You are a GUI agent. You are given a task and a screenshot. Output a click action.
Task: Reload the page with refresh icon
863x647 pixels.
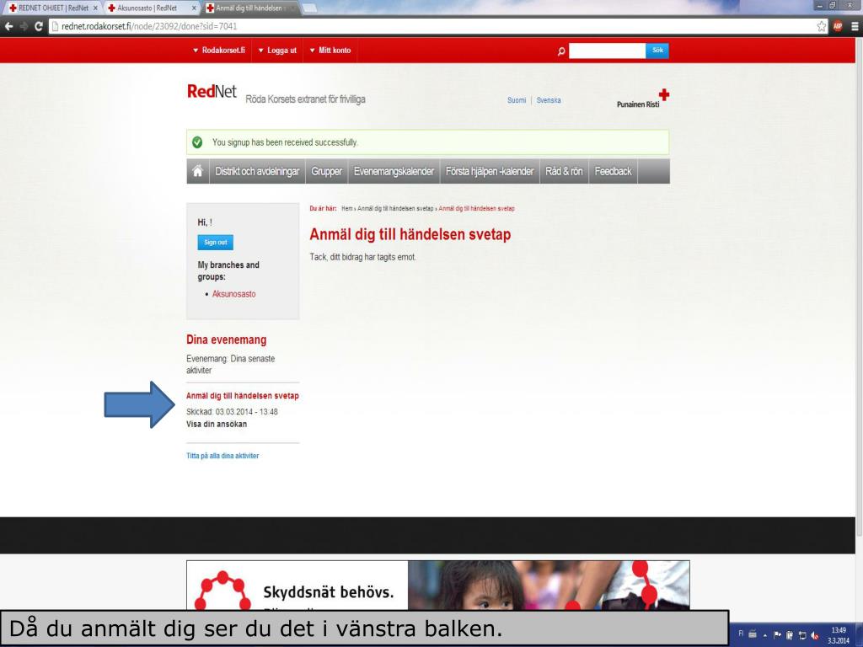point(39,26)
